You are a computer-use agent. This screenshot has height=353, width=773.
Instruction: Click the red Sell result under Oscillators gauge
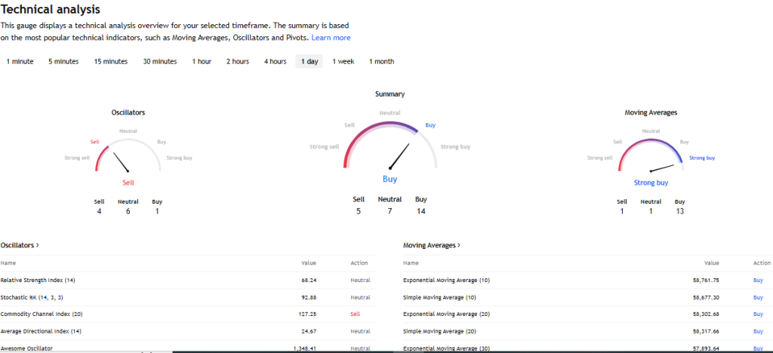pos(128,183)
